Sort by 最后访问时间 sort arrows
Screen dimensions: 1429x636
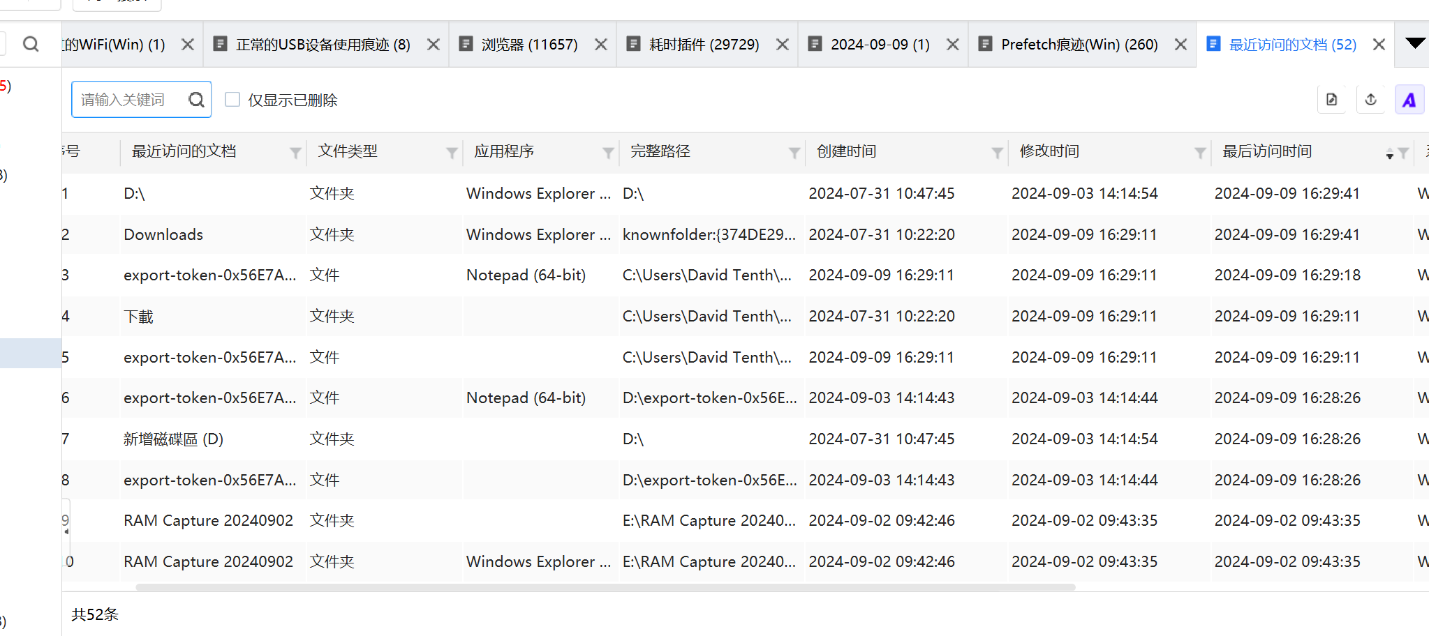(x=1390, y=153)
